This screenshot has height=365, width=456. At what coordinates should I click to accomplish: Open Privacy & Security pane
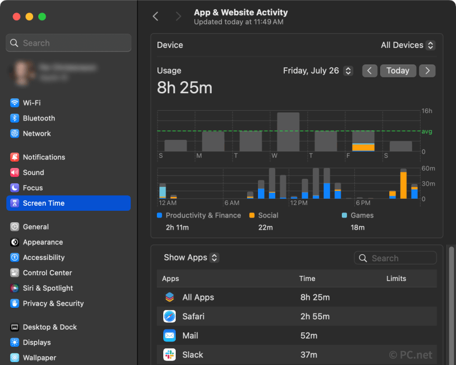(x=68, y=303)
